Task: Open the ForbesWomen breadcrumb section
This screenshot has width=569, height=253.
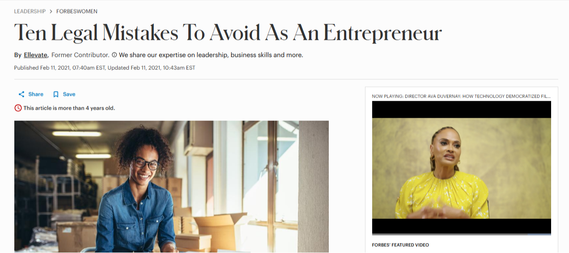Action: [x=77, y=11]
